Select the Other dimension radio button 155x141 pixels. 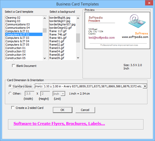click(10, 93)
